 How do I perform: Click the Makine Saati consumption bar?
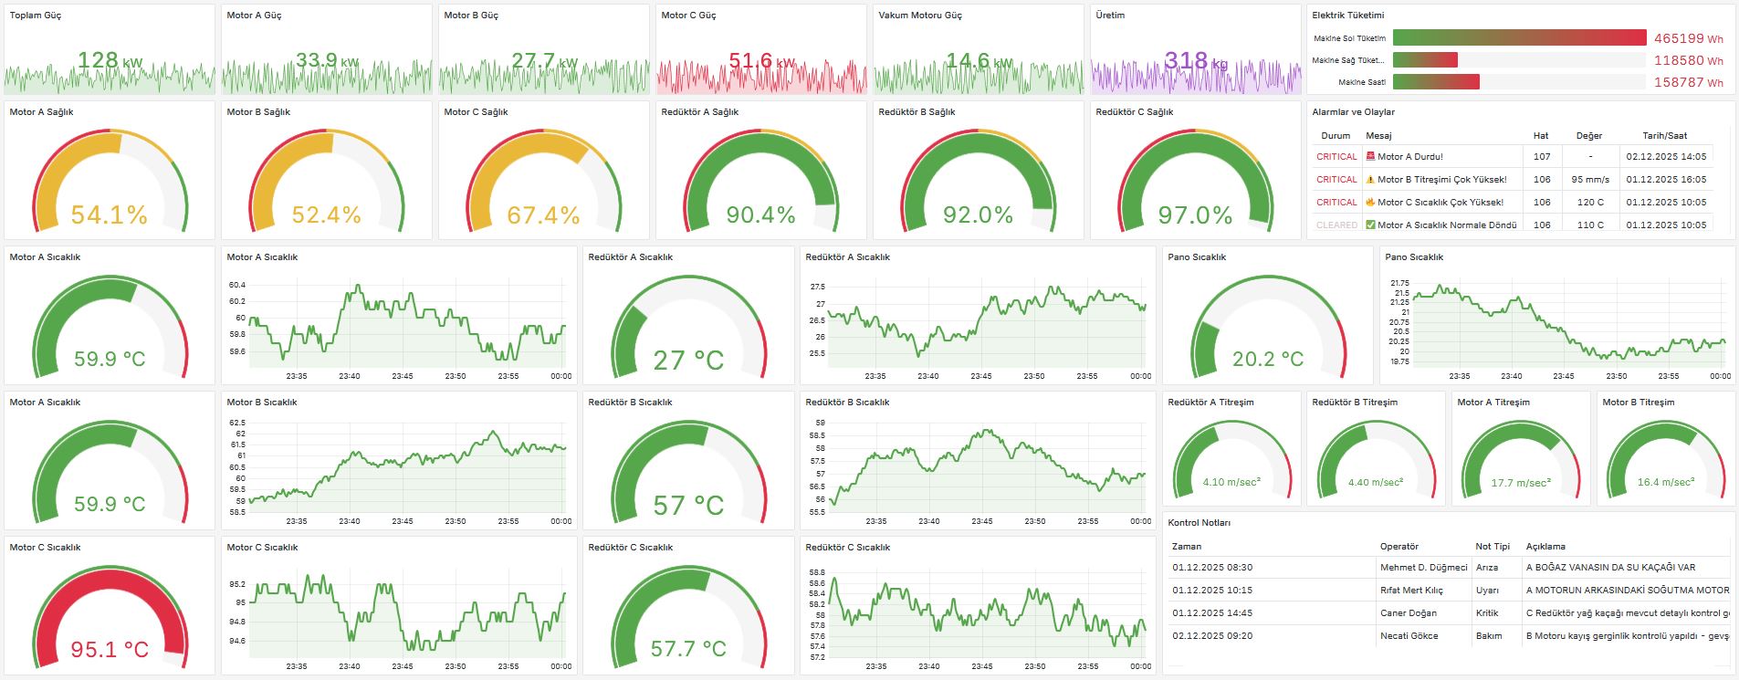coord(1436,82)
